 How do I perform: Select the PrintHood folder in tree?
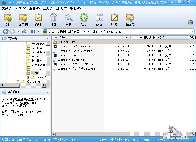pos(38,52)
